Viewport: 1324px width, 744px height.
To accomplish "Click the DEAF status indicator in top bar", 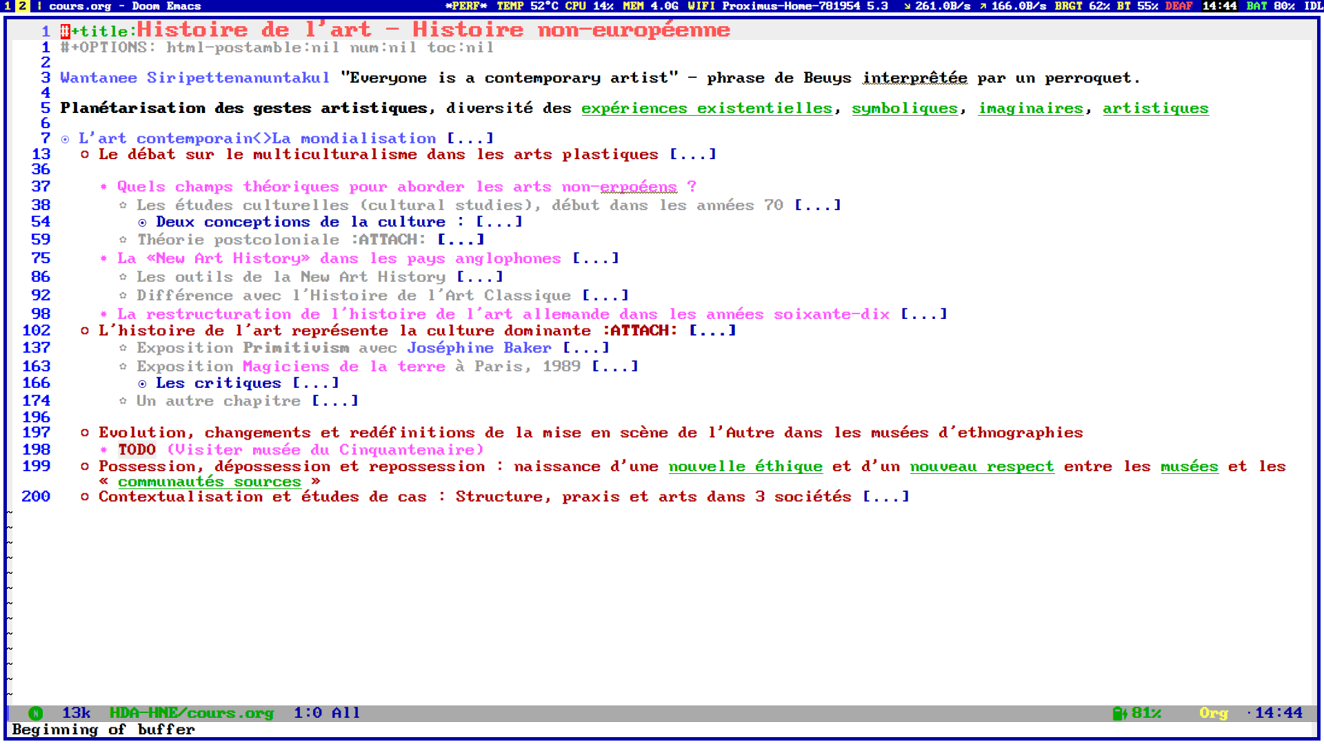I will coord(1178,6).
